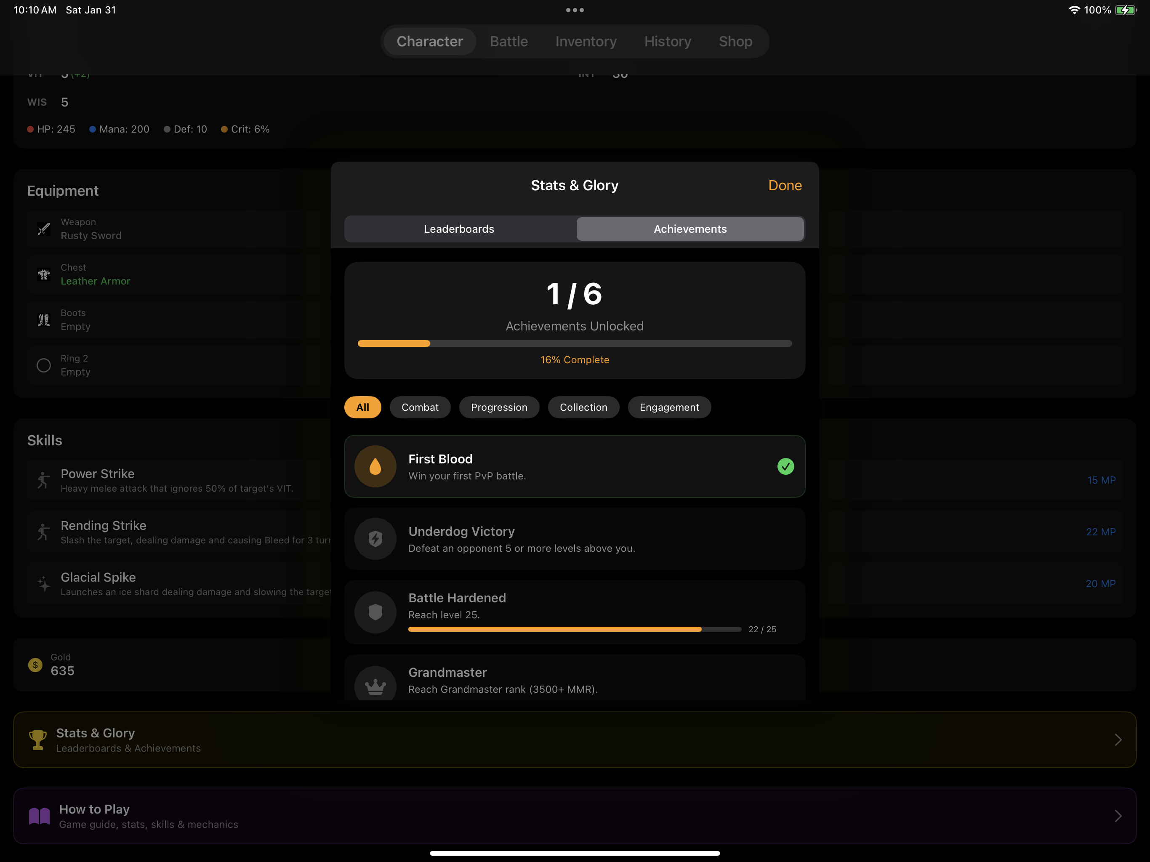This screenshot has width=1150, height=862.
Task: Tap the Rusty Sword weapon icon
Action: point(44,229)
